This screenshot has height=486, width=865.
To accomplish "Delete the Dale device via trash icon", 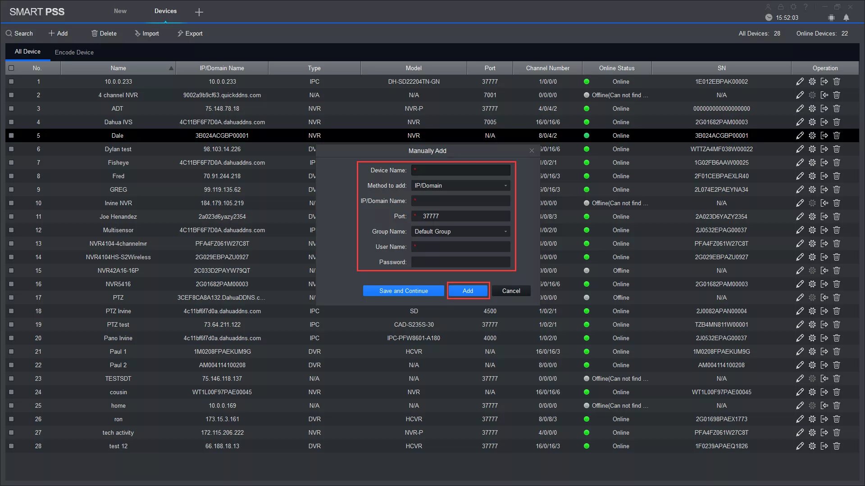I will click(x=837, y=135).
